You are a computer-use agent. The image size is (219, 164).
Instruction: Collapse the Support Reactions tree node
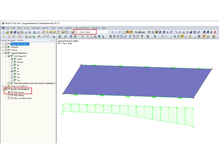coord(3,53)
